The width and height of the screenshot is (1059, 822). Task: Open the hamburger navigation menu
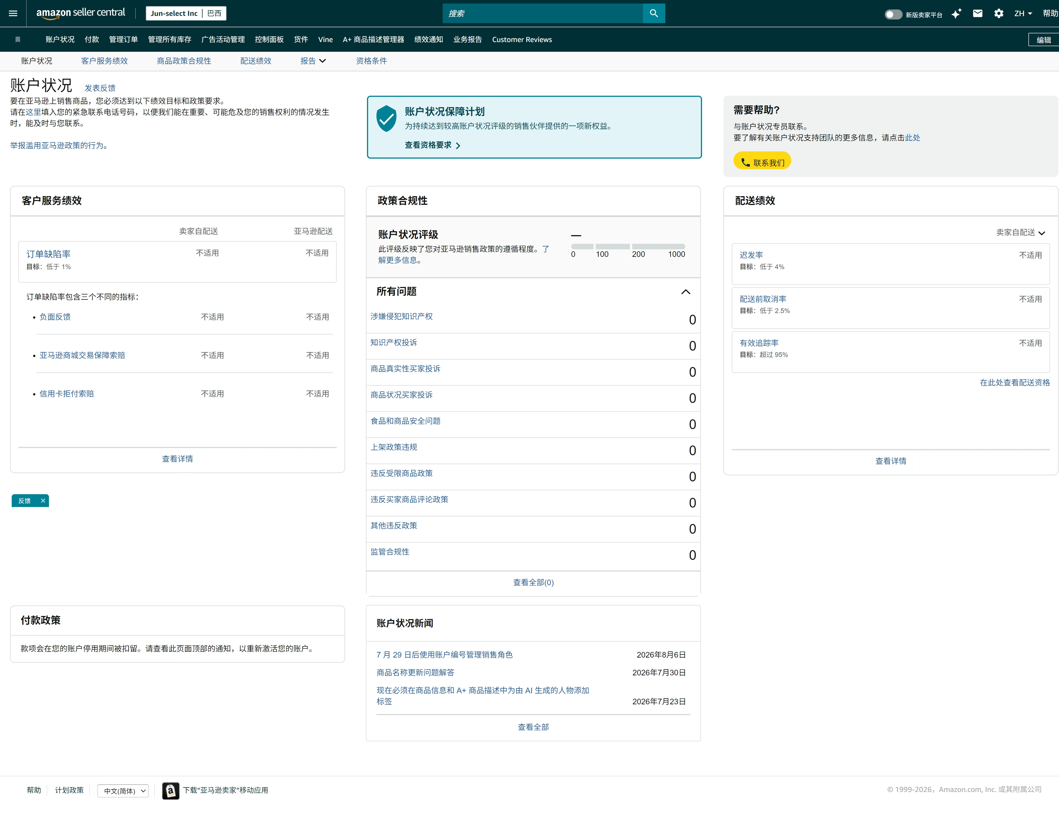pos(13,13)
